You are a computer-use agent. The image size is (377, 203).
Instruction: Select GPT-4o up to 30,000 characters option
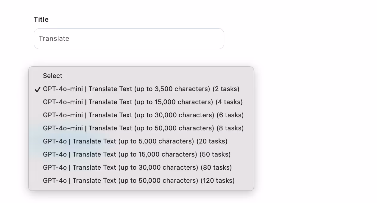[141, 168]
